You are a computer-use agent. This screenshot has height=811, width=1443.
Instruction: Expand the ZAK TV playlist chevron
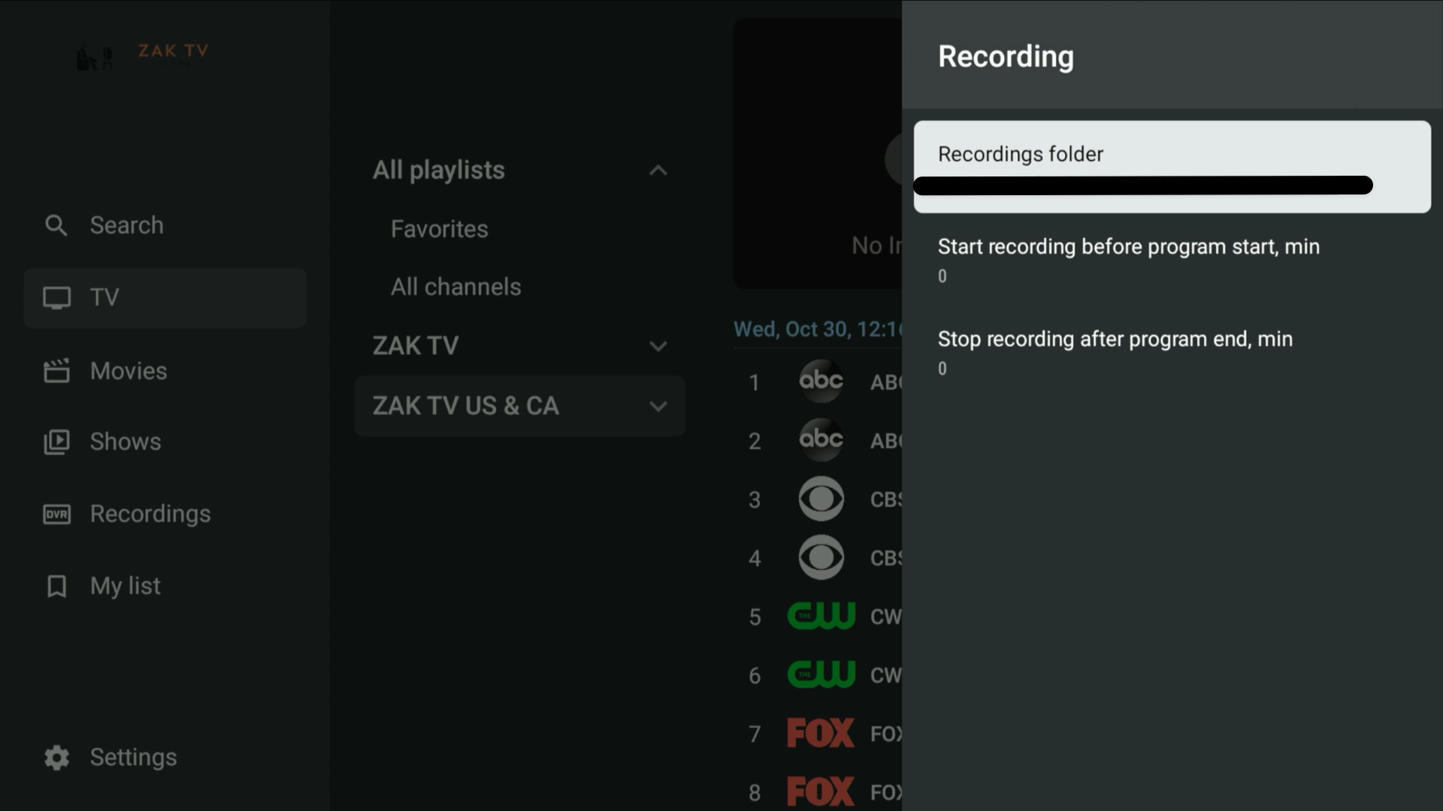click(x=658, y=346)
